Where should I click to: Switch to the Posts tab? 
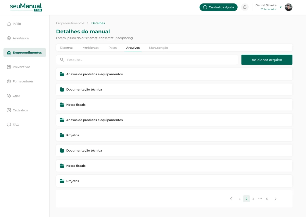tap(112, 48)
